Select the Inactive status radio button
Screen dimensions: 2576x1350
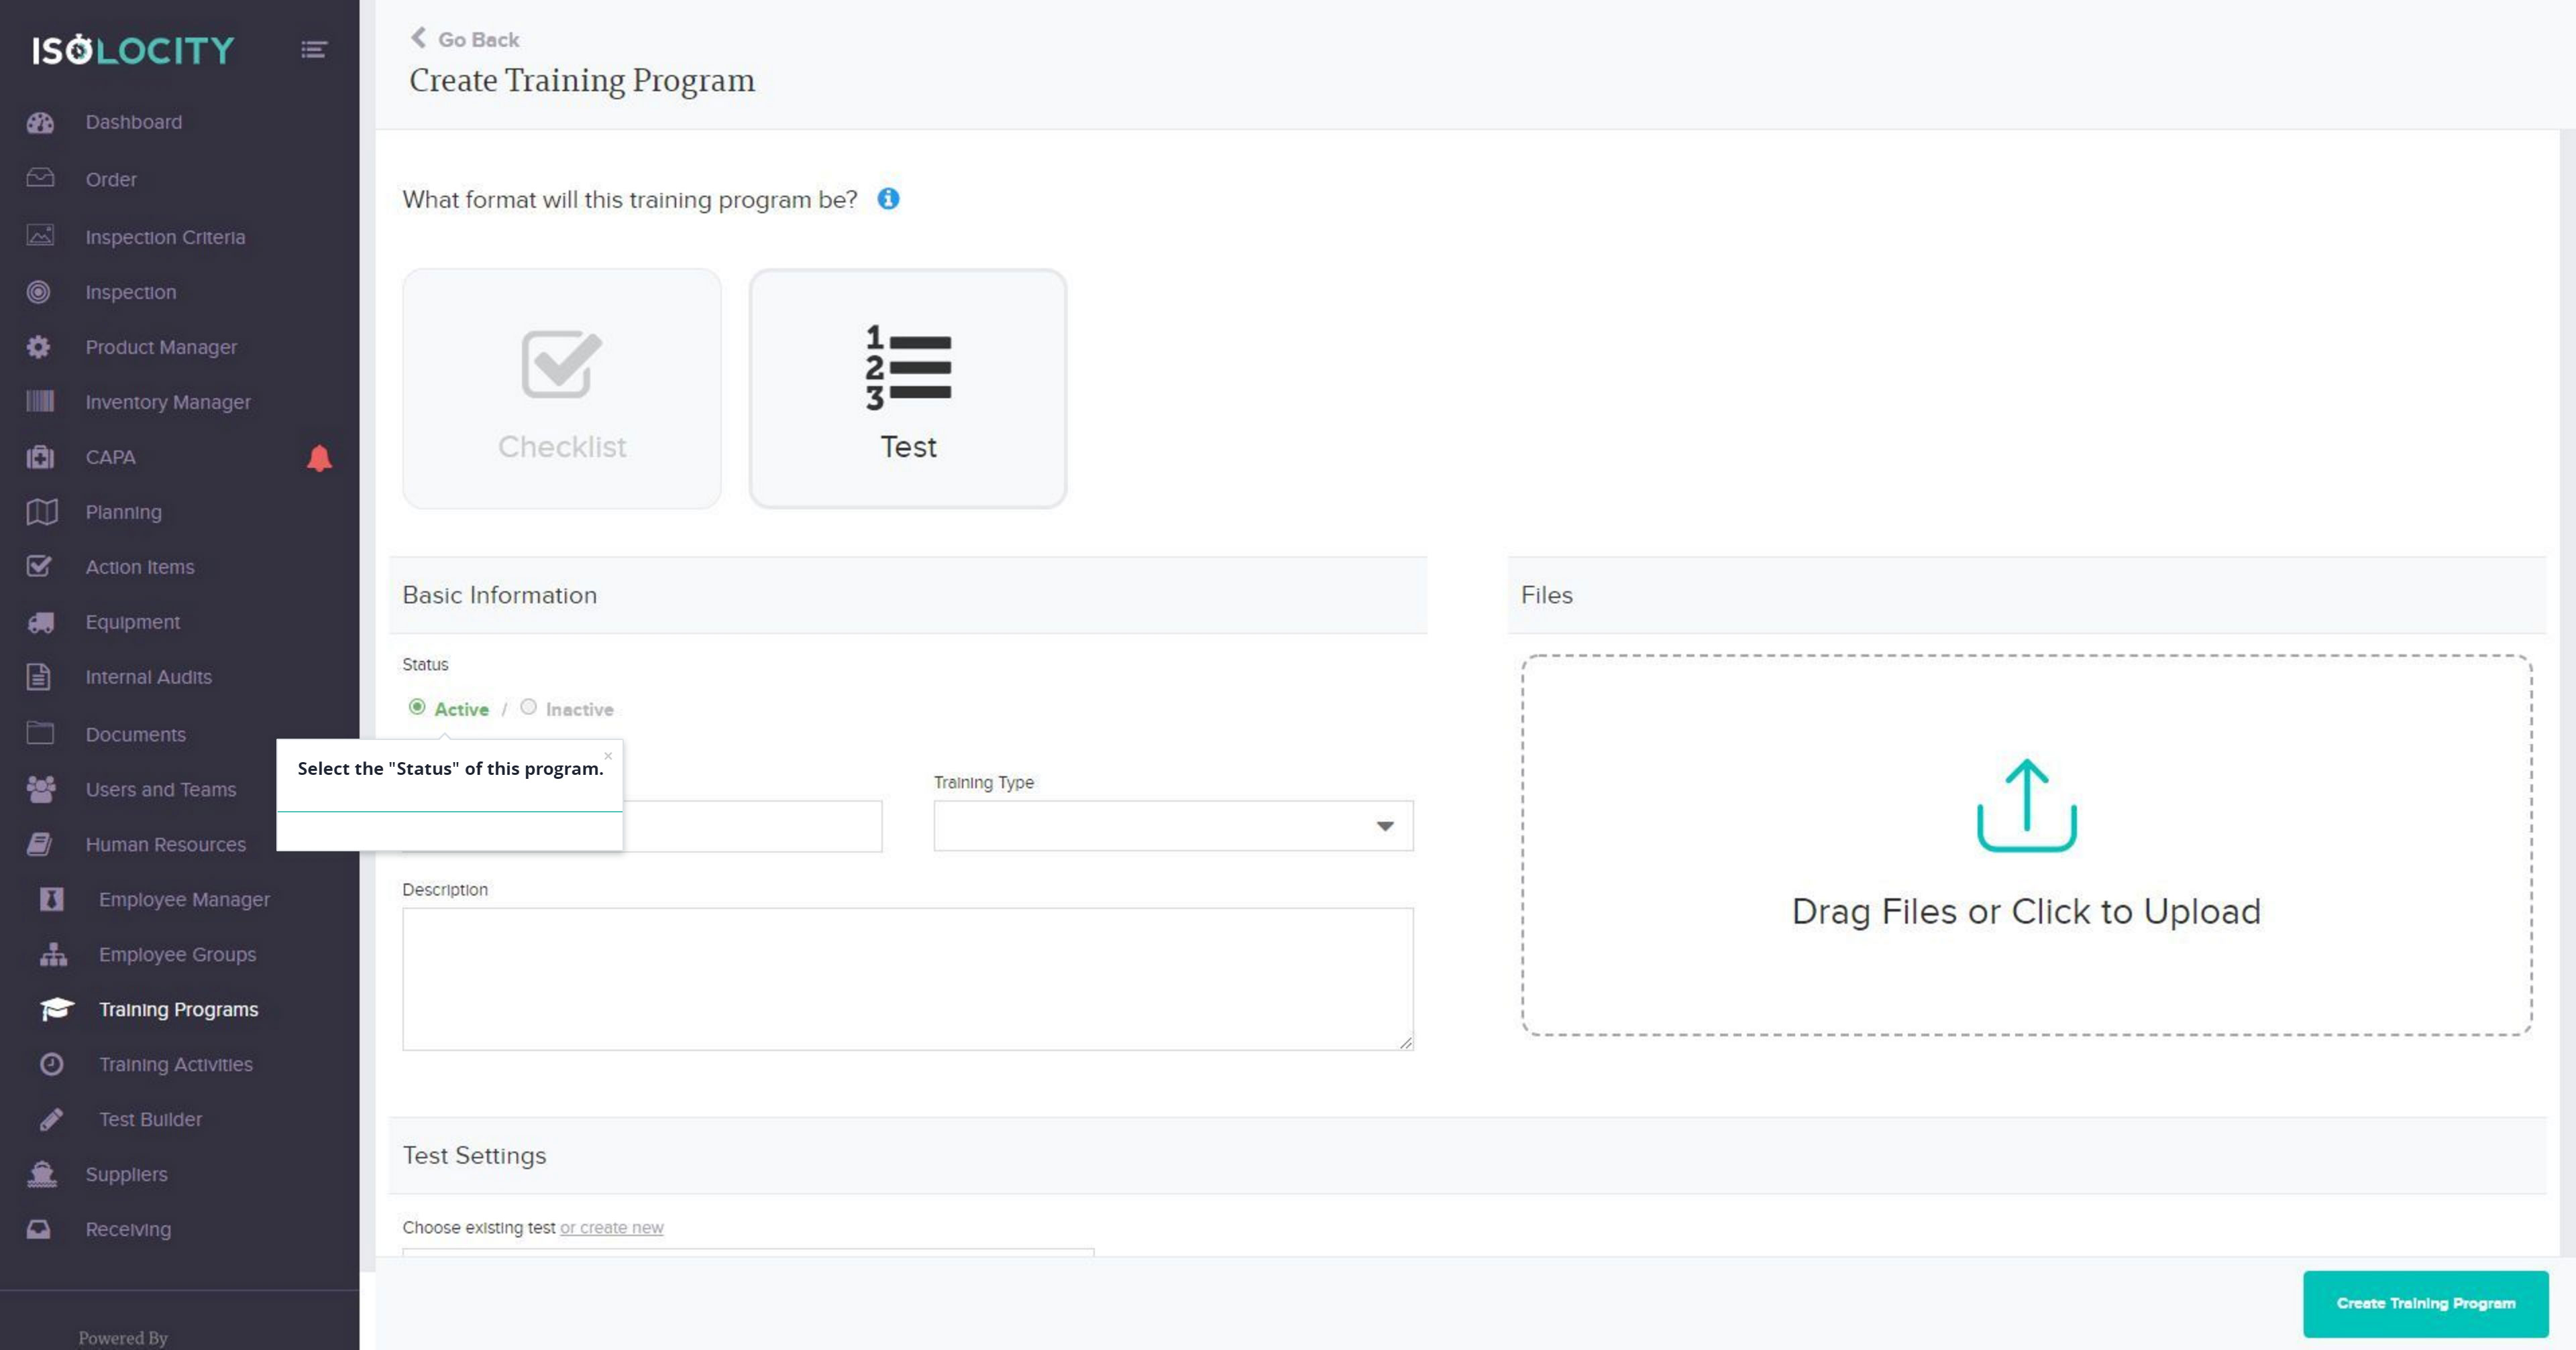click(x=528, y=707)
